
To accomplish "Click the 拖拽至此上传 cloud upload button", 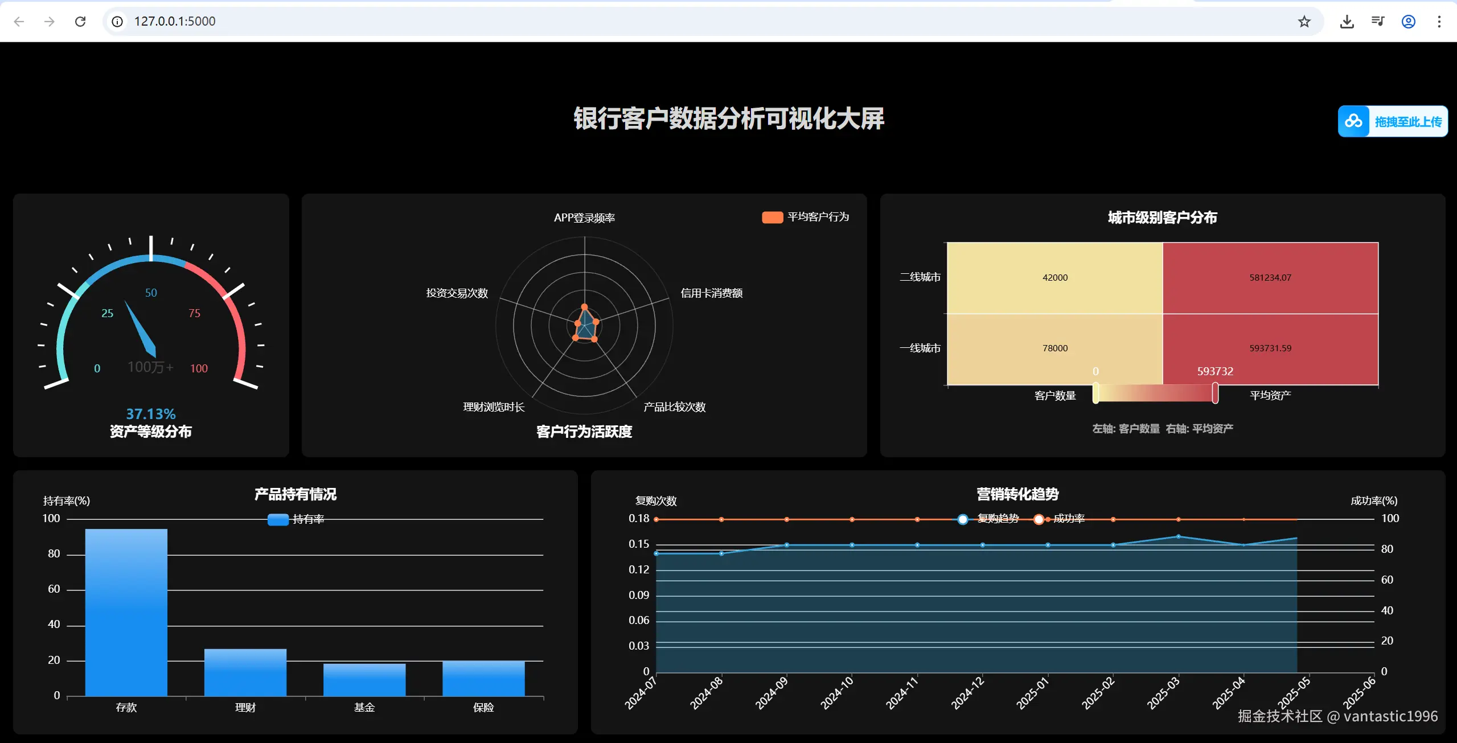I will [1392, 121].
